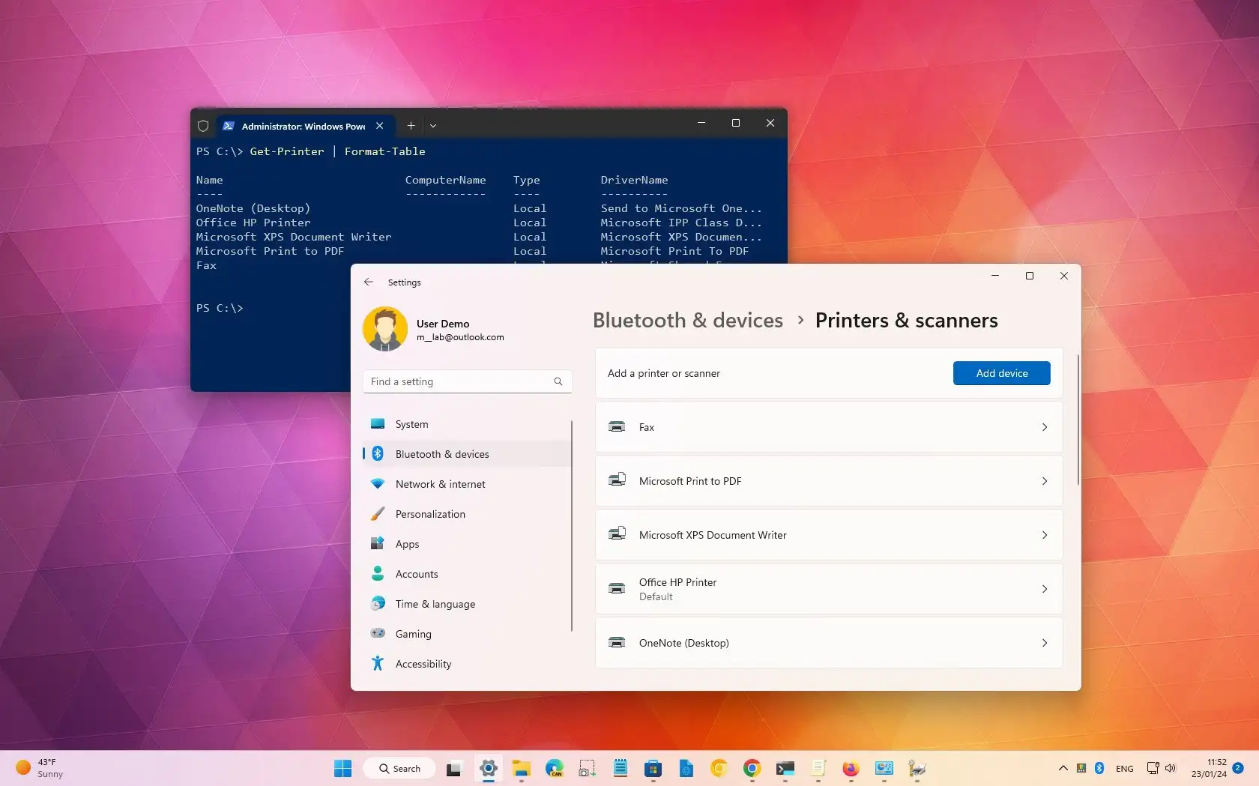Image resolution: width=1259 pixels, height=786 pixels.
Task: Open Network & internet settings
Action: tap(440, 483)
